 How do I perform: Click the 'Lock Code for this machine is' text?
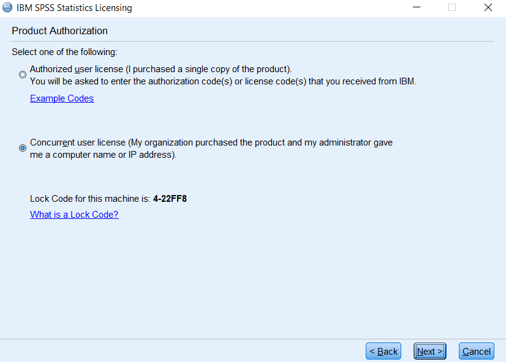pyautogui.click(x=91, y=199)
